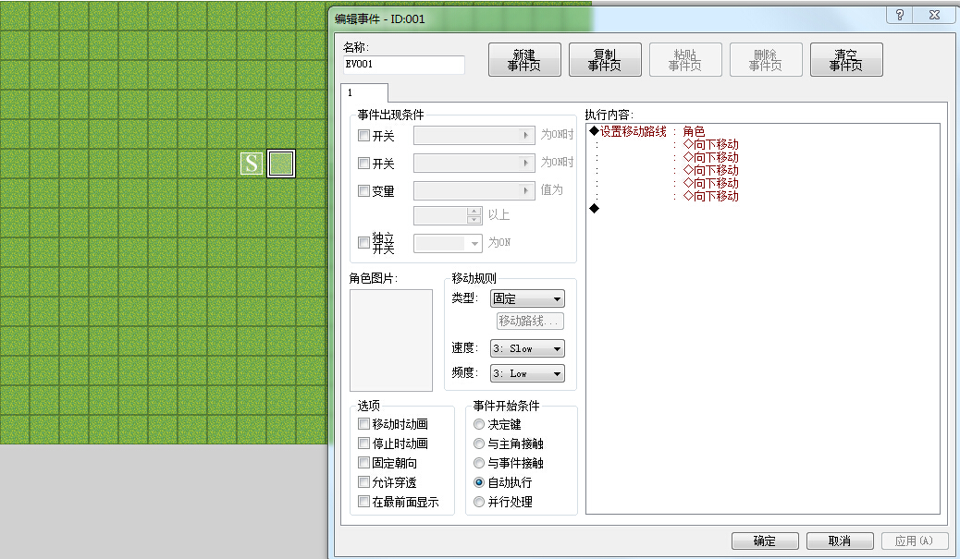Screen dimensions: 960x559
Task: Select the 并行处理 radio button
Action: click(x=479, y=502)
